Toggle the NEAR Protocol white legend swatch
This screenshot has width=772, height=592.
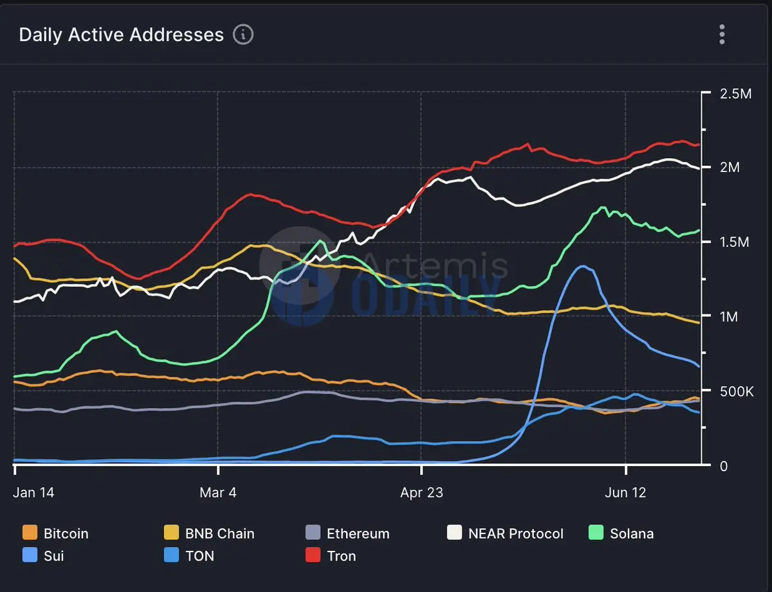click(454, 533)
